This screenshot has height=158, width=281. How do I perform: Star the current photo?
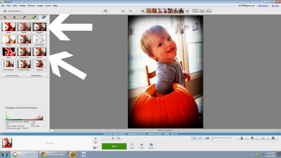click(x=105, y=138)
